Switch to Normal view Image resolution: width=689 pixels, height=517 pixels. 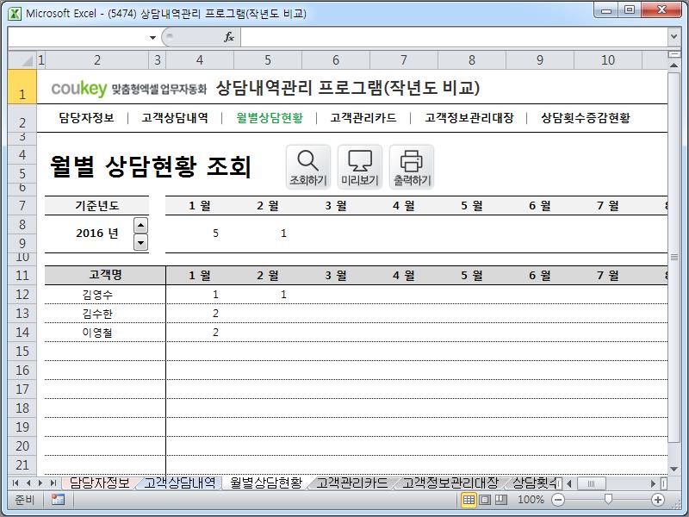point(469,500)
